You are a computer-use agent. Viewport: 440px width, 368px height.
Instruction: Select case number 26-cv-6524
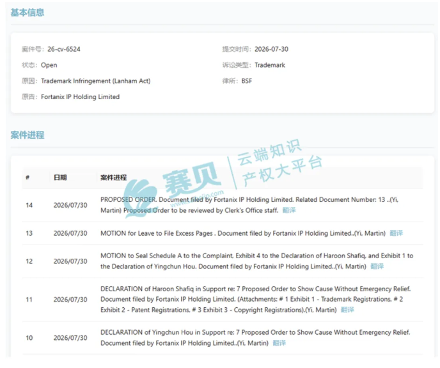coord(64,49)
